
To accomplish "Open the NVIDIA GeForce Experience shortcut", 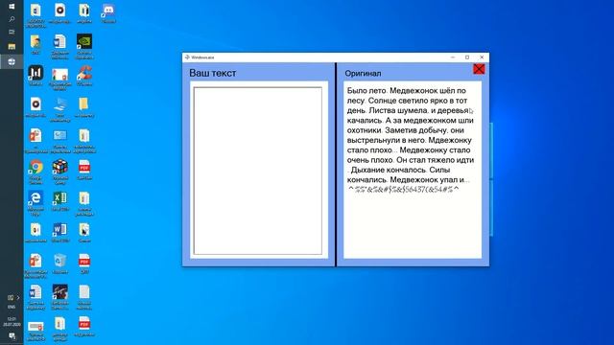I will [84, 47].
